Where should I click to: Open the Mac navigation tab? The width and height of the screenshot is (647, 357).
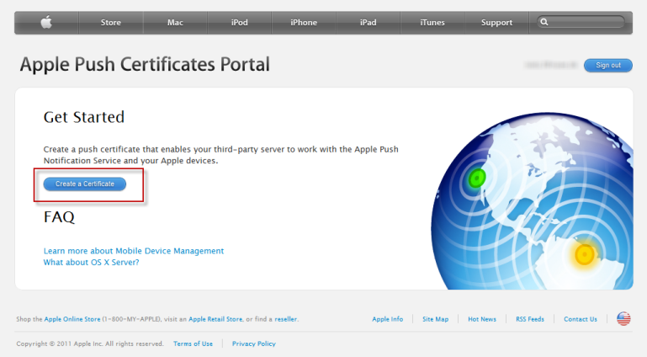175,23
